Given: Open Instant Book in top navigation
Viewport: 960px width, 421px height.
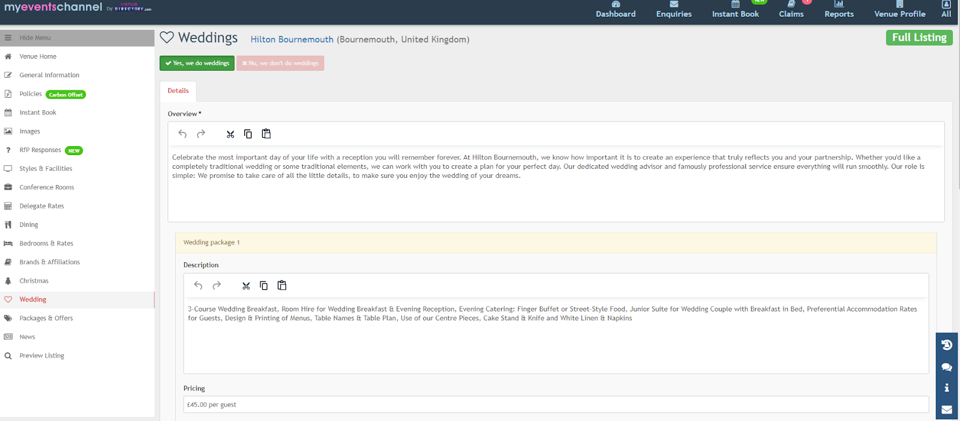Looking at the screenshot, I should 735,10.
